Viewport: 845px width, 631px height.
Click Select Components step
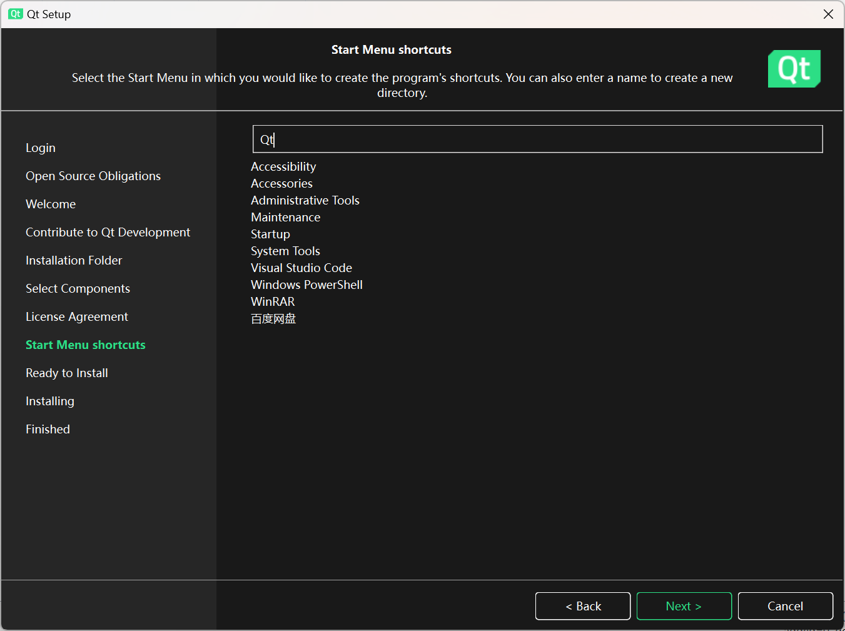[x=78, y=288]
